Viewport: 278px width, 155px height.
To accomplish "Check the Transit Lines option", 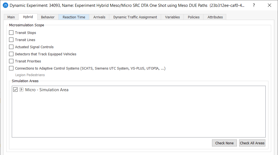I will coord(11,40).
